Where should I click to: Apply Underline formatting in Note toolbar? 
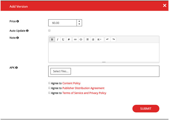pyautogui.click(x=63, y=39)
